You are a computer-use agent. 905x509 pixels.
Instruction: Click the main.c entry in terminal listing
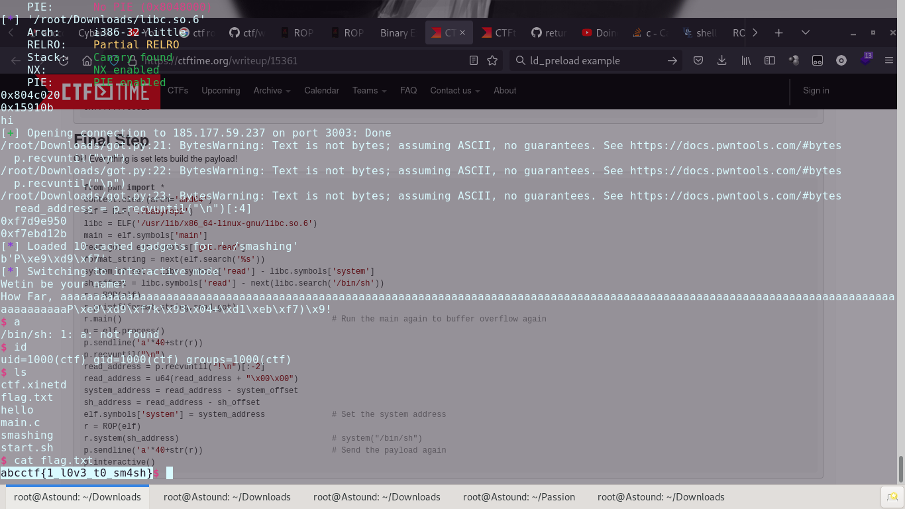pos(20,422)
